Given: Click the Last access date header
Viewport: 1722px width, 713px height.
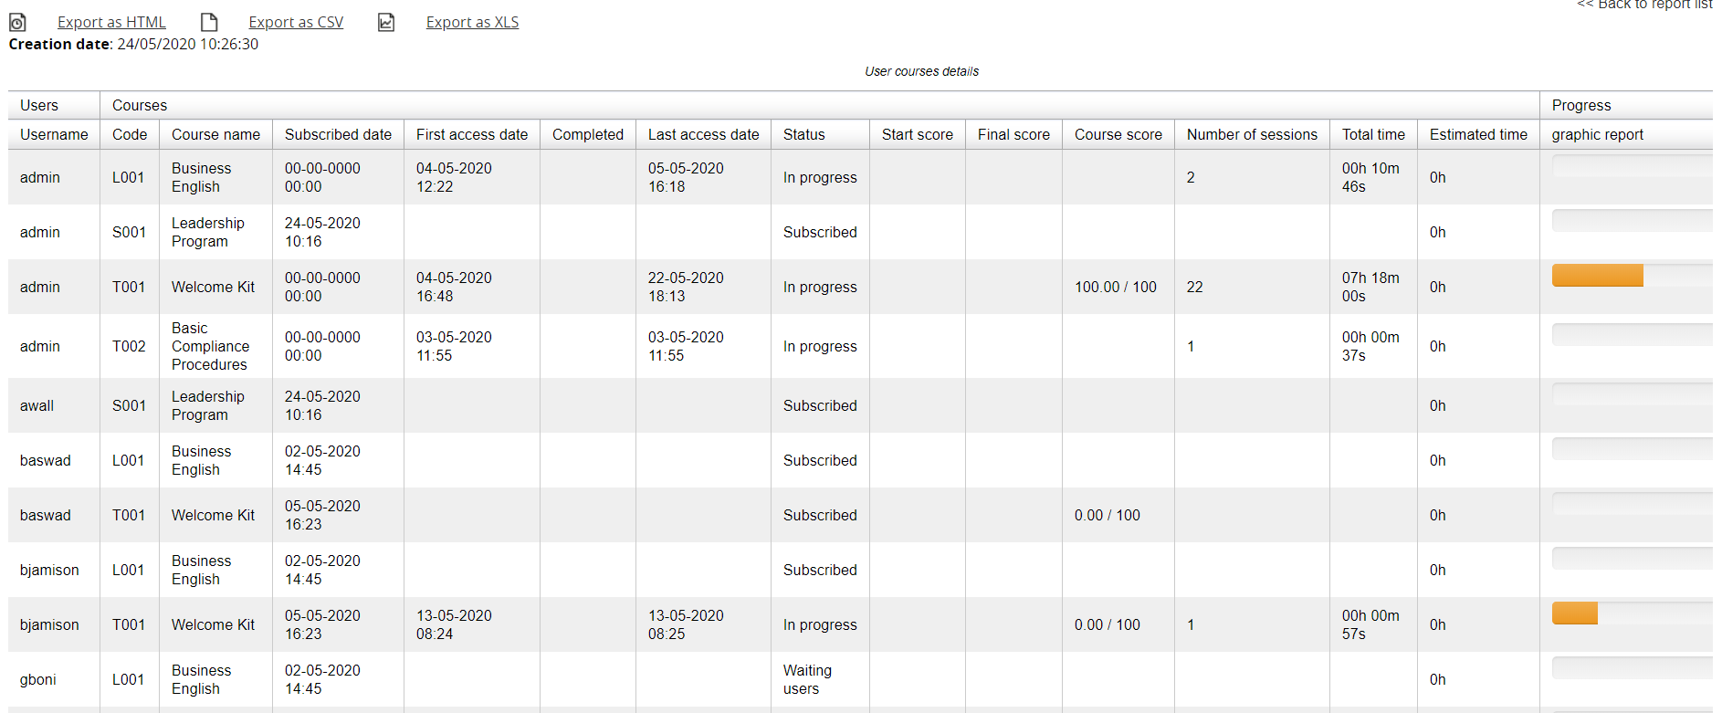Looking at the screenshot, I should [x=703, y=134].
